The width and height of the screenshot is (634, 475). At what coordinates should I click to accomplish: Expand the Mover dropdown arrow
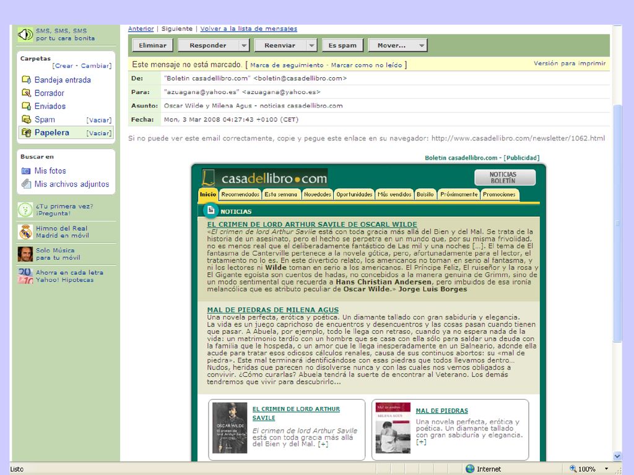(421, 45)
